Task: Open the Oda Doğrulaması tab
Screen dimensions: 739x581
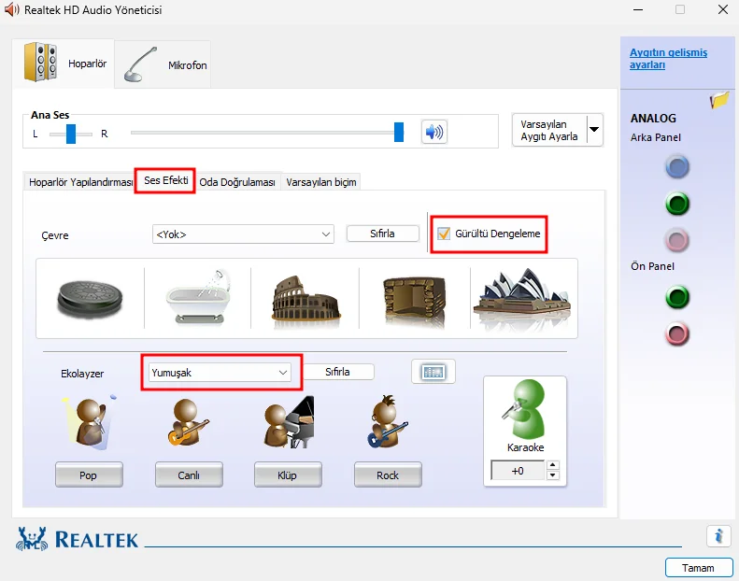Action: click(237, 182)
